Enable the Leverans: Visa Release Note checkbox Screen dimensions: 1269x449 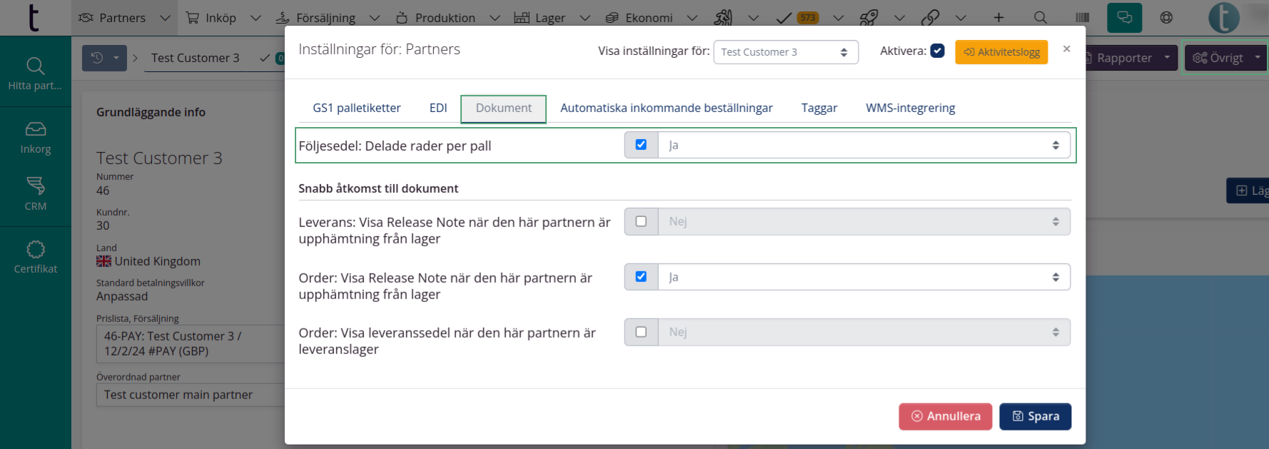(641, 221)
